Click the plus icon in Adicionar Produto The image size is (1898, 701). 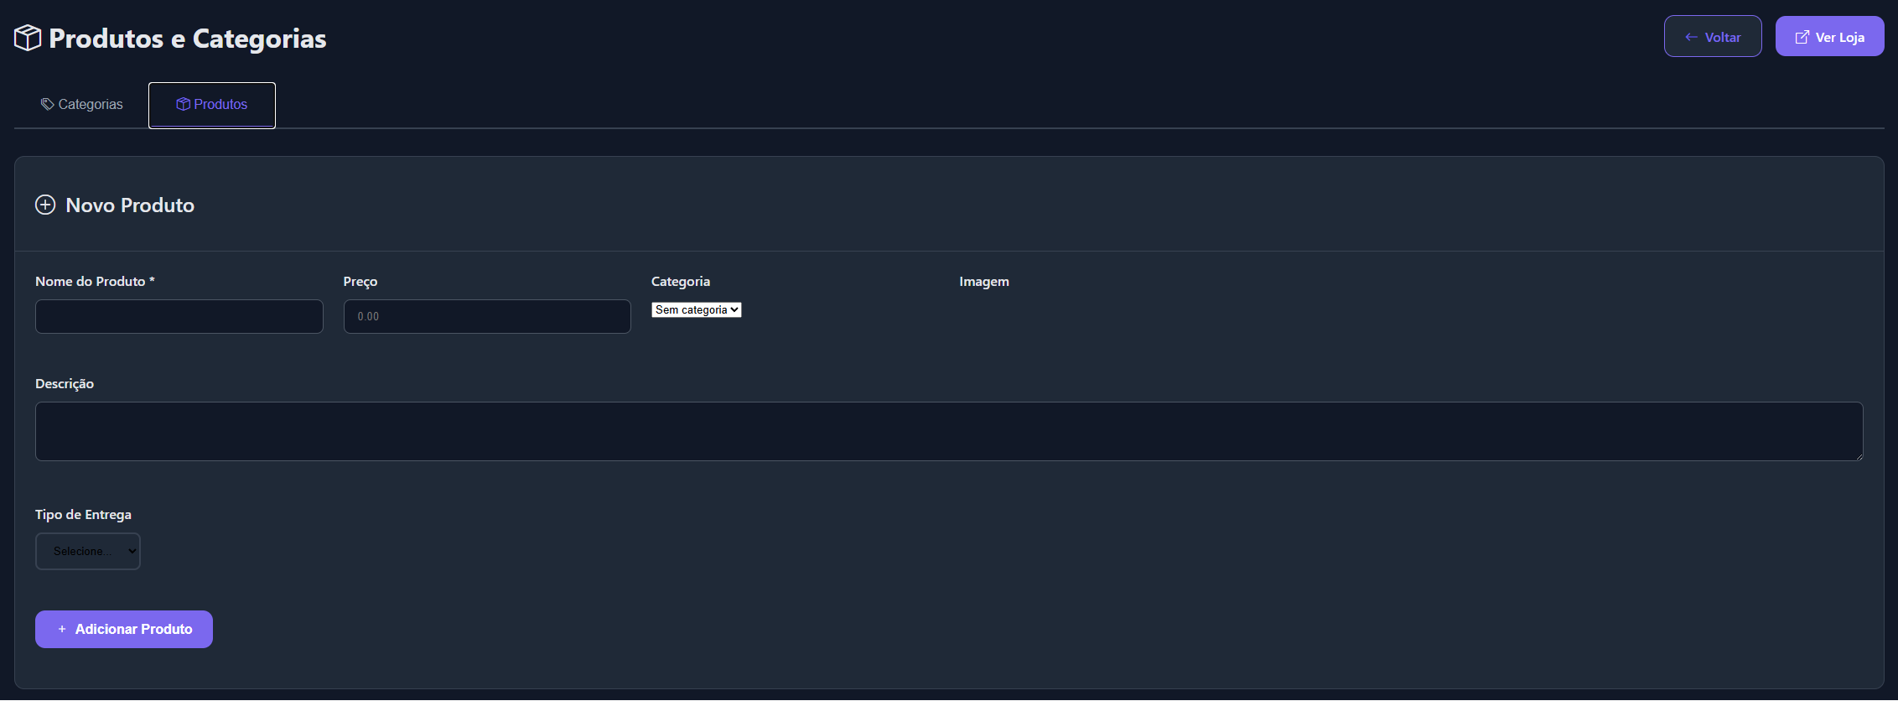click(x=62, y=630)
